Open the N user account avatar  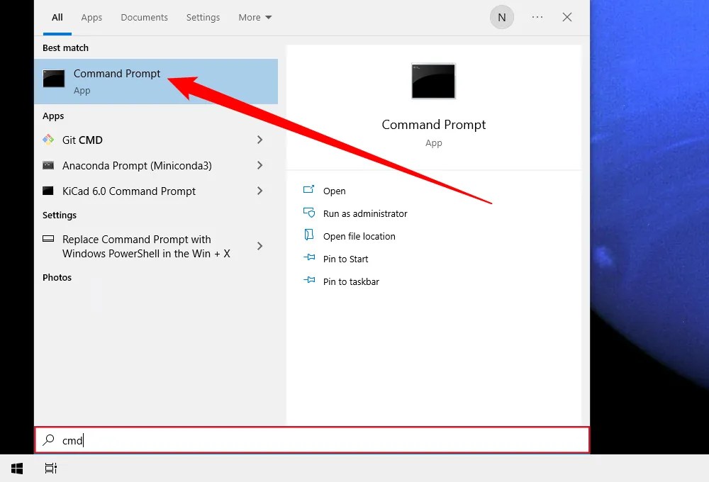[502, 17]
